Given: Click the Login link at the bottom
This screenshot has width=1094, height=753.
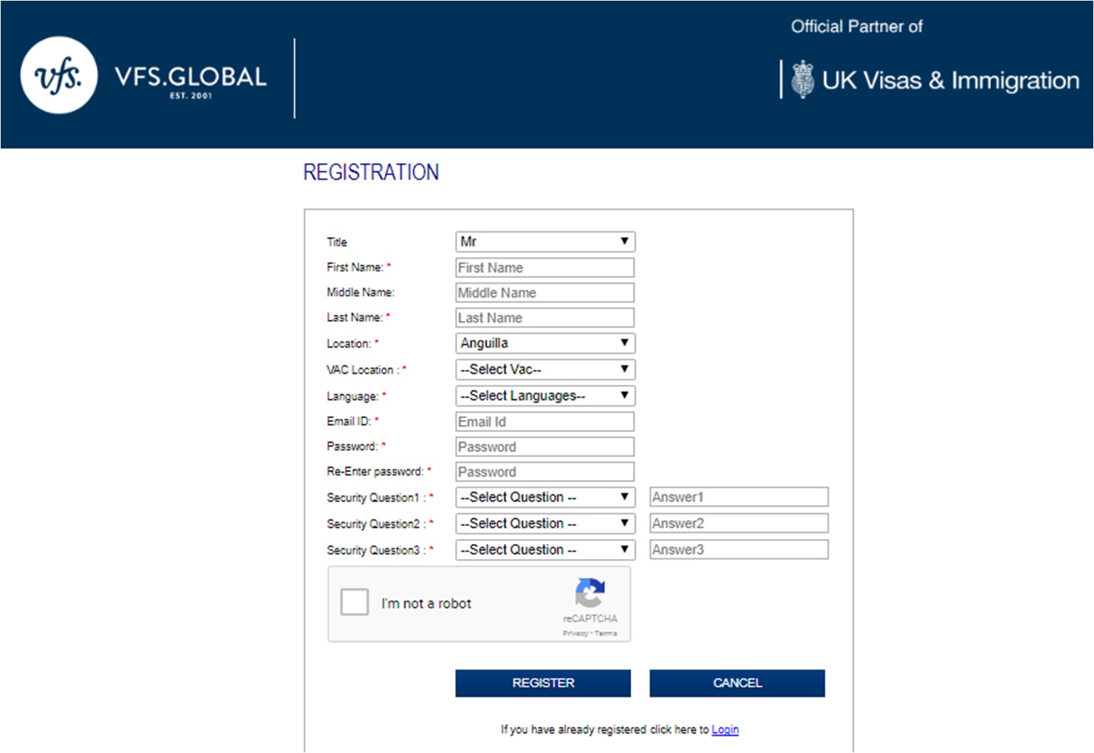Looking at the screenshot, I should [x=725, y=729].
